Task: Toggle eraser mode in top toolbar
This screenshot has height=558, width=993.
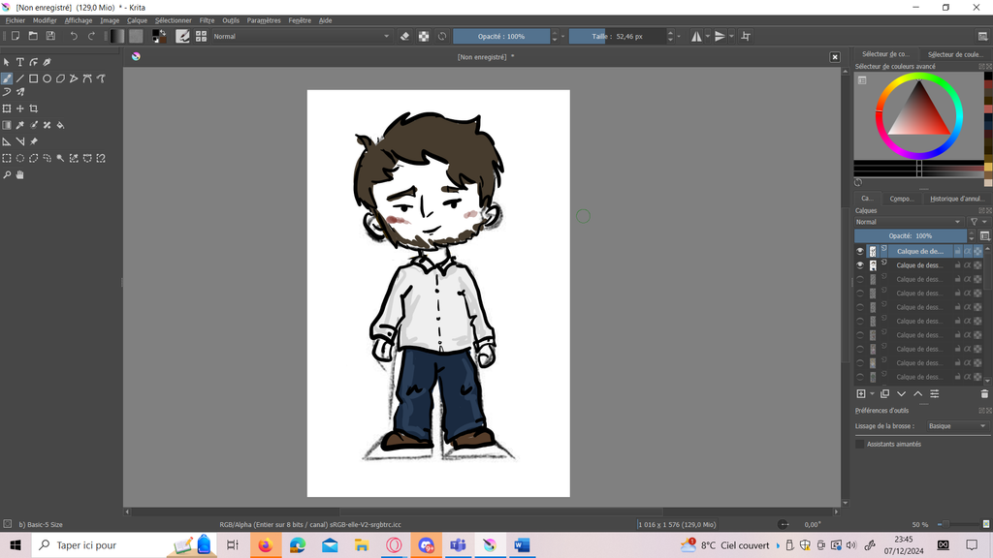Action: point(405,36)
